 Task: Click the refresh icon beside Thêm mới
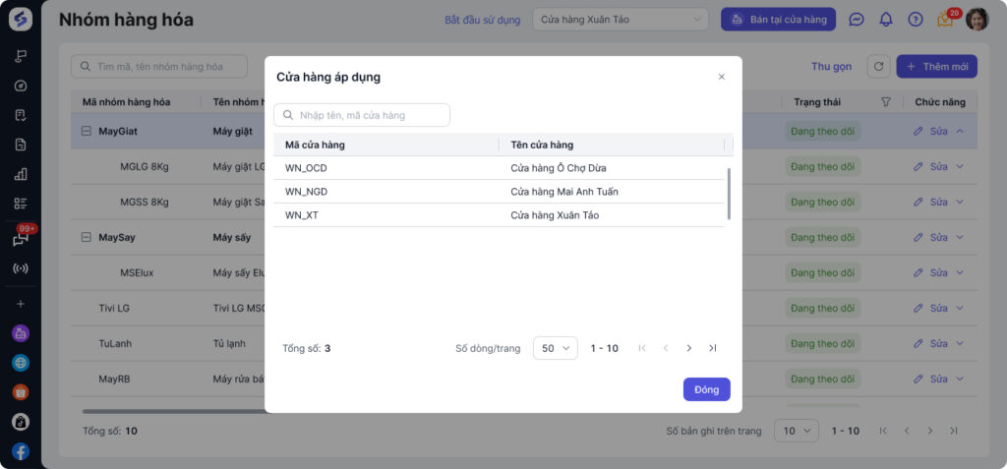[x=878, y=67]
